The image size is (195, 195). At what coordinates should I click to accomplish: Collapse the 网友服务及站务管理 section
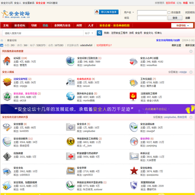[191, 51]
